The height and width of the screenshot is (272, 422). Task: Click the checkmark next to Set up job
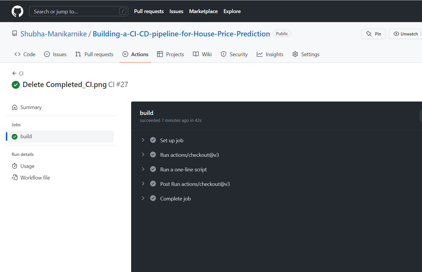pyautogui.click(x=153, y=140)
